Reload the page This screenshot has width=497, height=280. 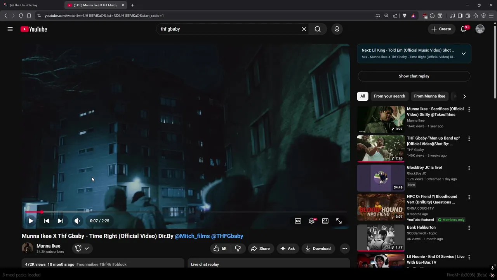pos(21,16)
